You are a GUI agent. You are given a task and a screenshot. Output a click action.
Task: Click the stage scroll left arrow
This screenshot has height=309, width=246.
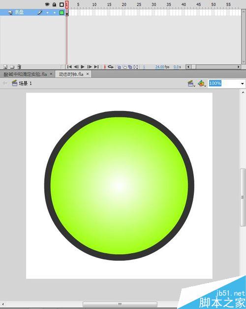(3, 304)
